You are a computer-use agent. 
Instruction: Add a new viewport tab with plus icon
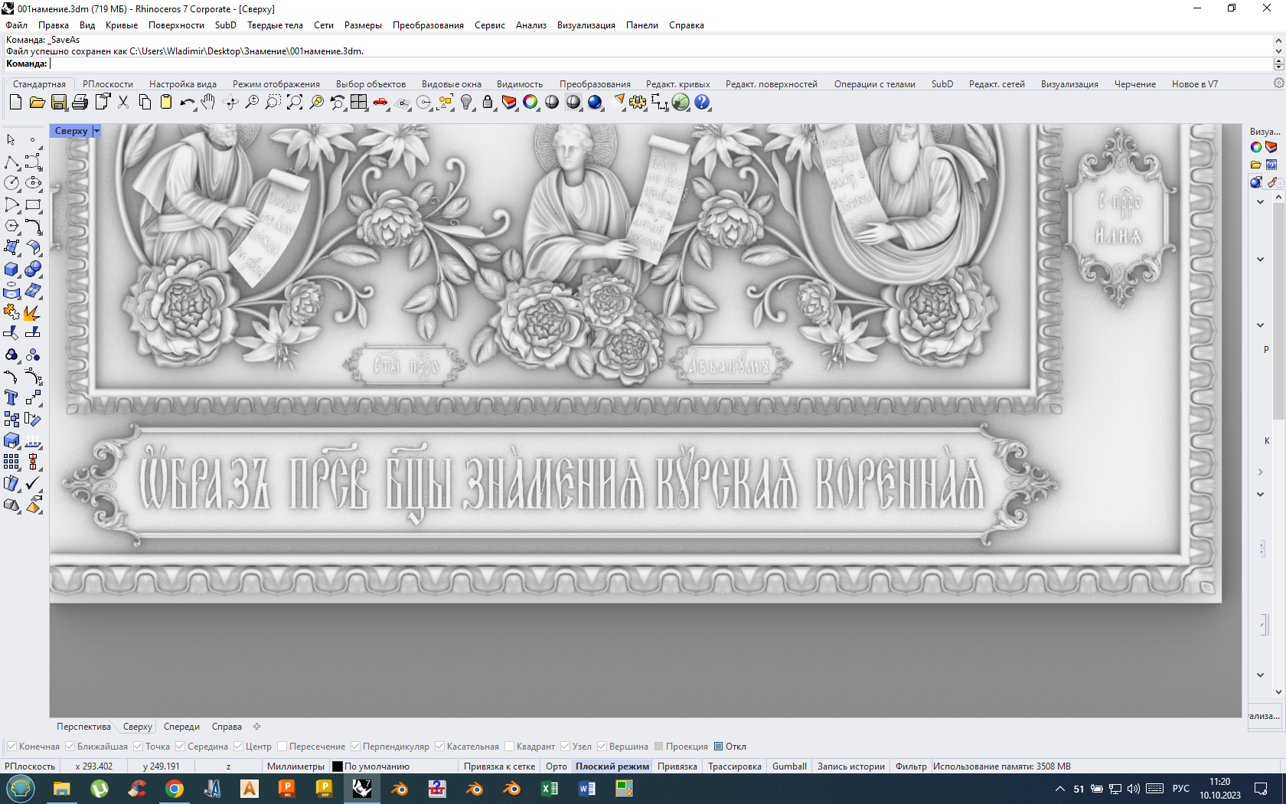257,727
